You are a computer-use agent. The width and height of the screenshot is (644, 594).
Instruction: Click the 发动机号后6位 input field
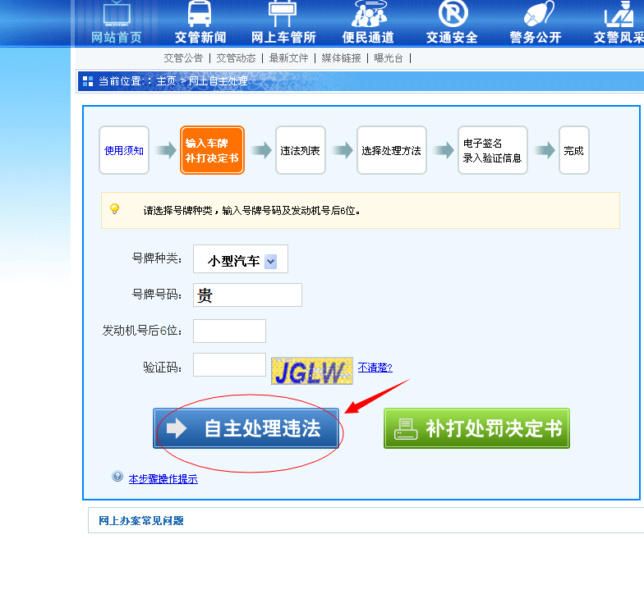[x=230, y=331]
